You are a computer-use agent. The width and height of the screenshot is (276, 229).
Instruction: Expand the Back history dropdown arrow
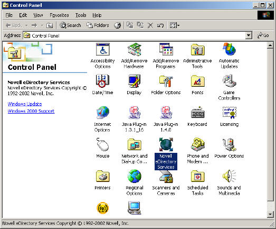coord(26,25)
